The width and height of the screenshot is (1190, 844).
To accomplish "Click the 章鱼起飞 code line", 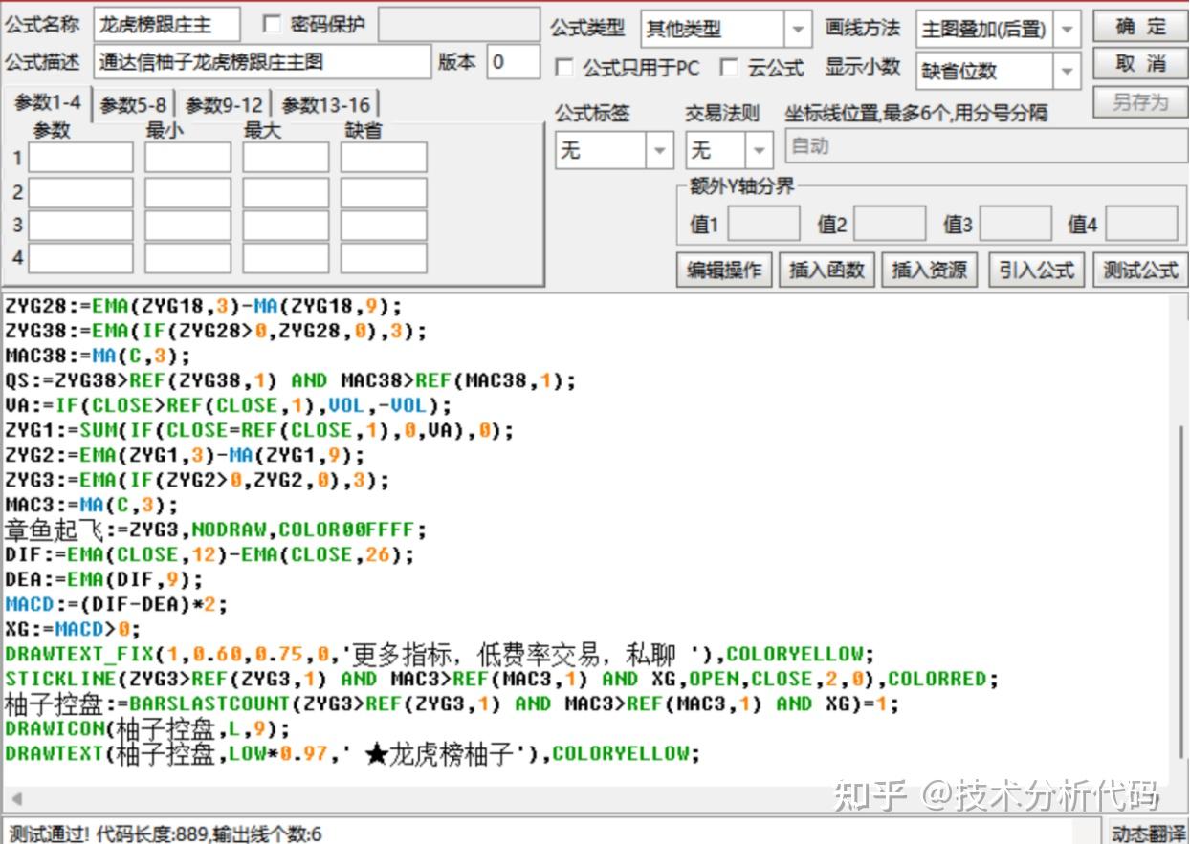I will [x=215, y=530].
